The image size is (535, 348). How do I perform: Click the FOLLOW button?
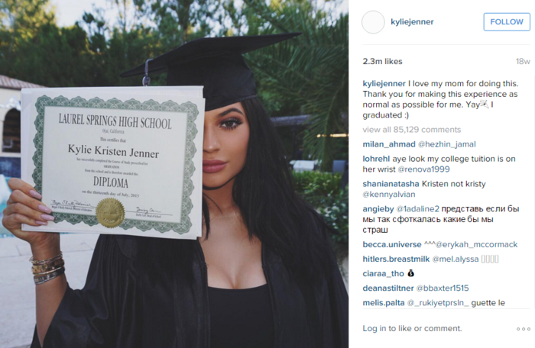click(506, 22)
